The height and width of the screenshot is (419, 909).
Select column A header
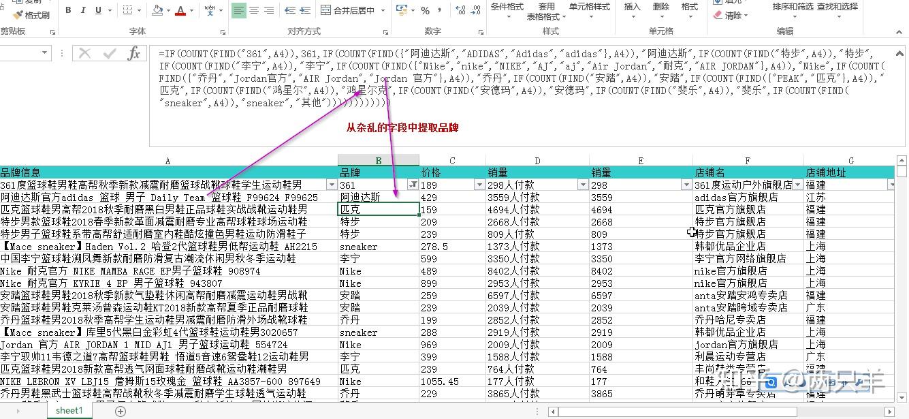coord(168,160)
